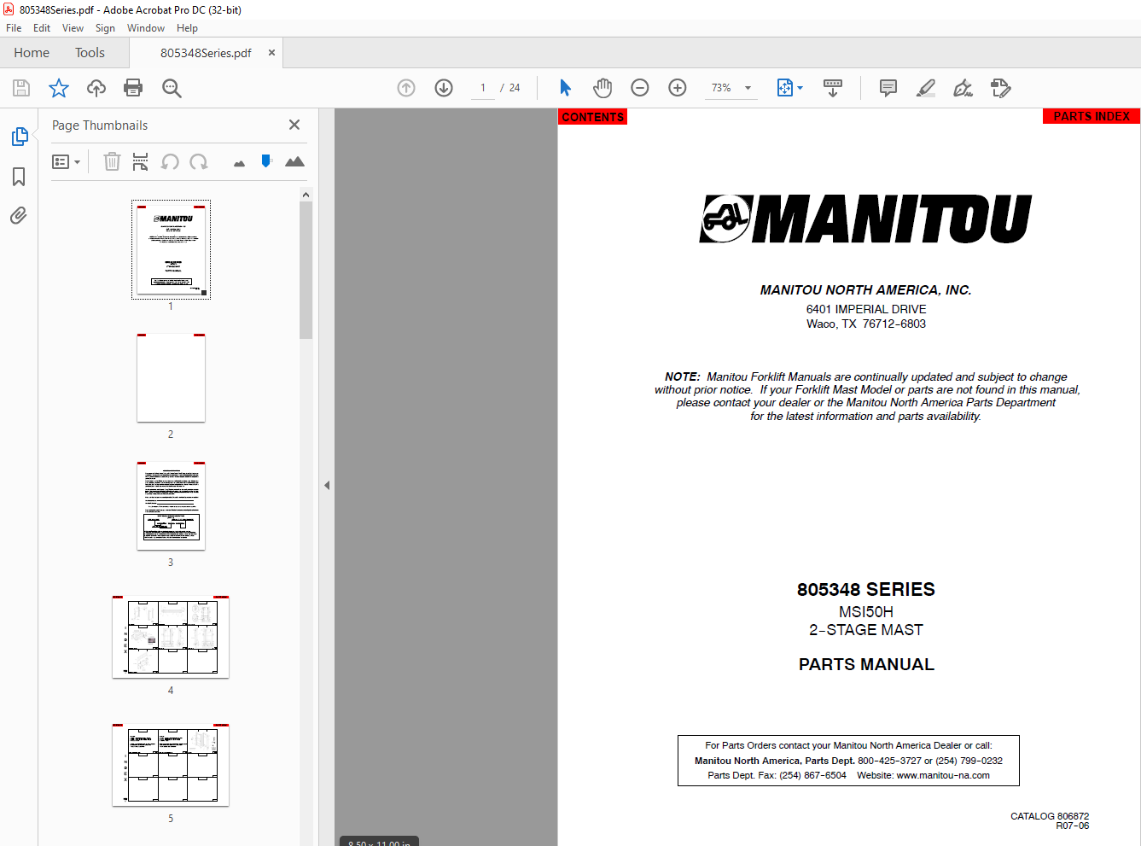Open the Find text magnifier tool
This screenshot has width=1141, height=846.
(x=172, y=88)
